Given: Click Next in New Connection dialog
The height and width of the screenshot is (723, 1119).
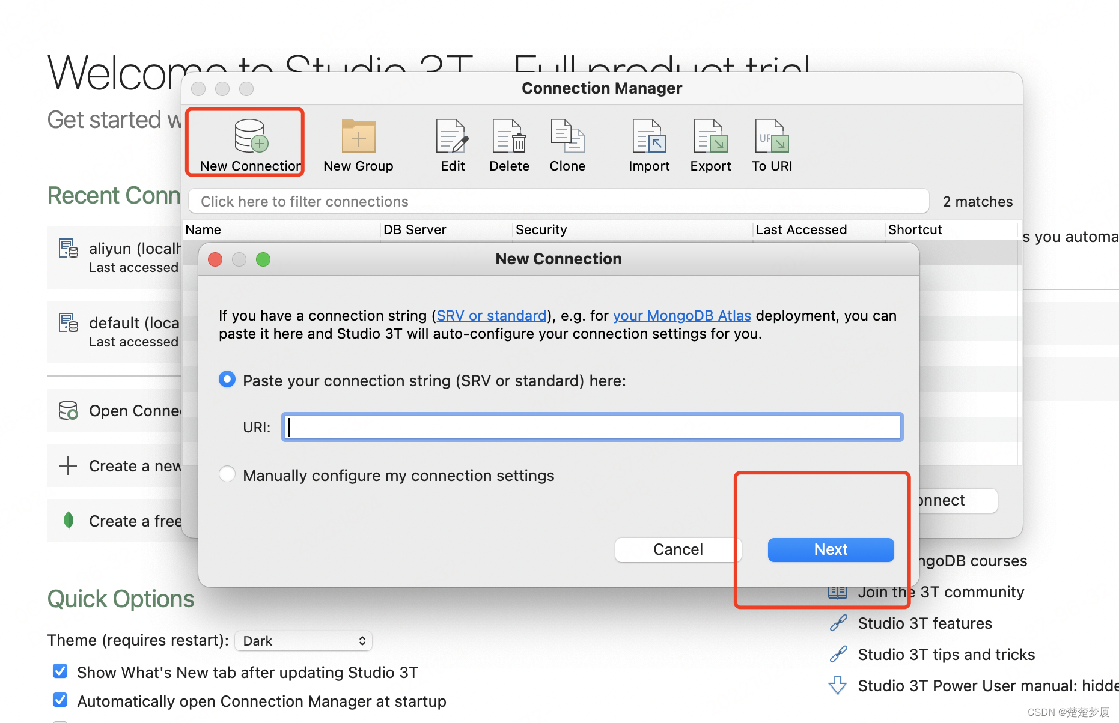Looking at the screenshot, I should coord(831,549).
